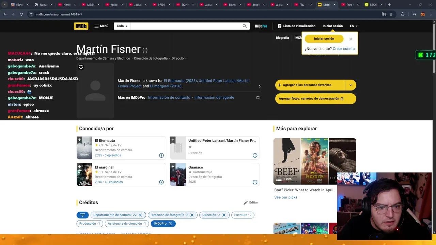436x245 pixels.
Task: Open the Menú hamburger menu
Action: [x=102, y=26]
